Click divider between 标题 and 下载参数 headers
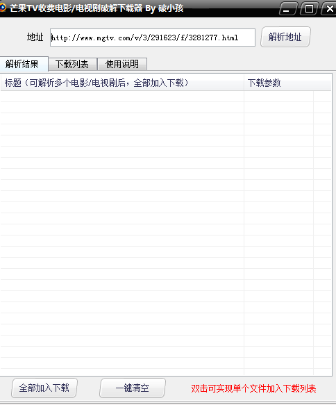The height and width of the screenshot is (405, 336). (x=244, y=83)
